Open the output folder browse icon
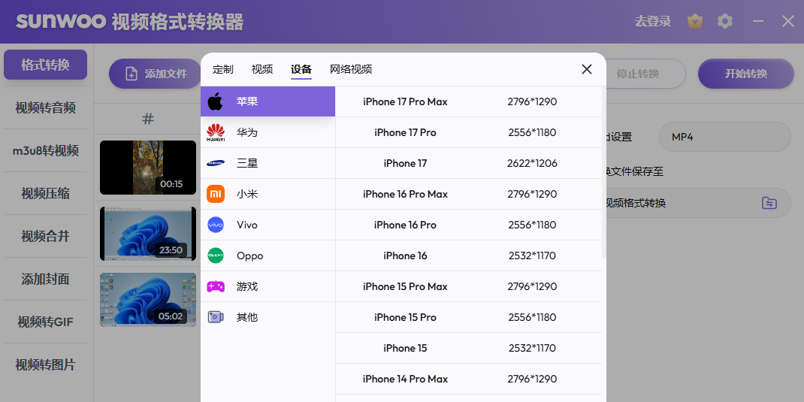The width and height of the screenshot is (804, 402). pyautogui.click(x=769, y=203)
